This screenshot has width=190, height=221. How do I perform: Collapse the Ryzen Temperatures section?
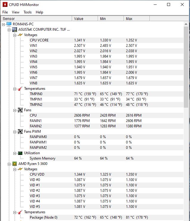15,212
